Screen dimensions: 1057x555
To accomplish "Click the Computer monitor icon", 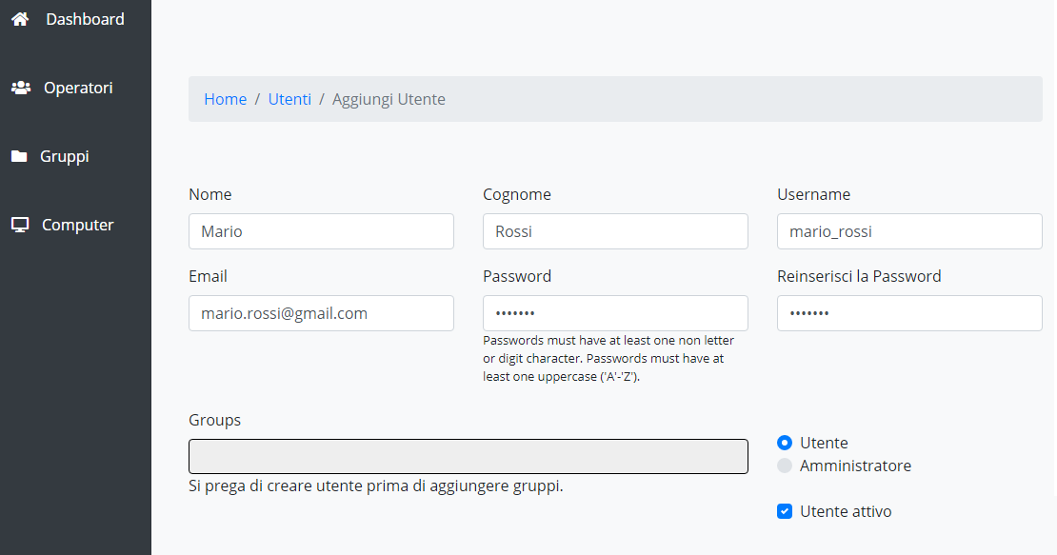I will pyautogui.click(x=20, y=225).
